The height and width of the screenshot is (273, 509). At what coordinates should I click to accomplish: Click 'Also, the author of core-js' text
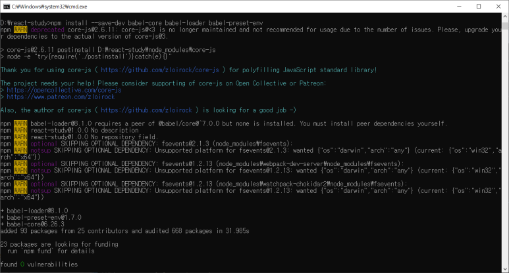pos(46,110)
